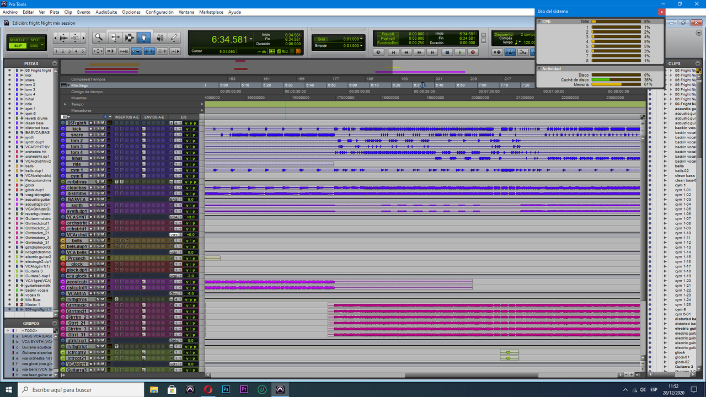Record-enable the tom 2 track
Image resolution: width=706 pixels, height=397 pixels.
pos(90,141)
